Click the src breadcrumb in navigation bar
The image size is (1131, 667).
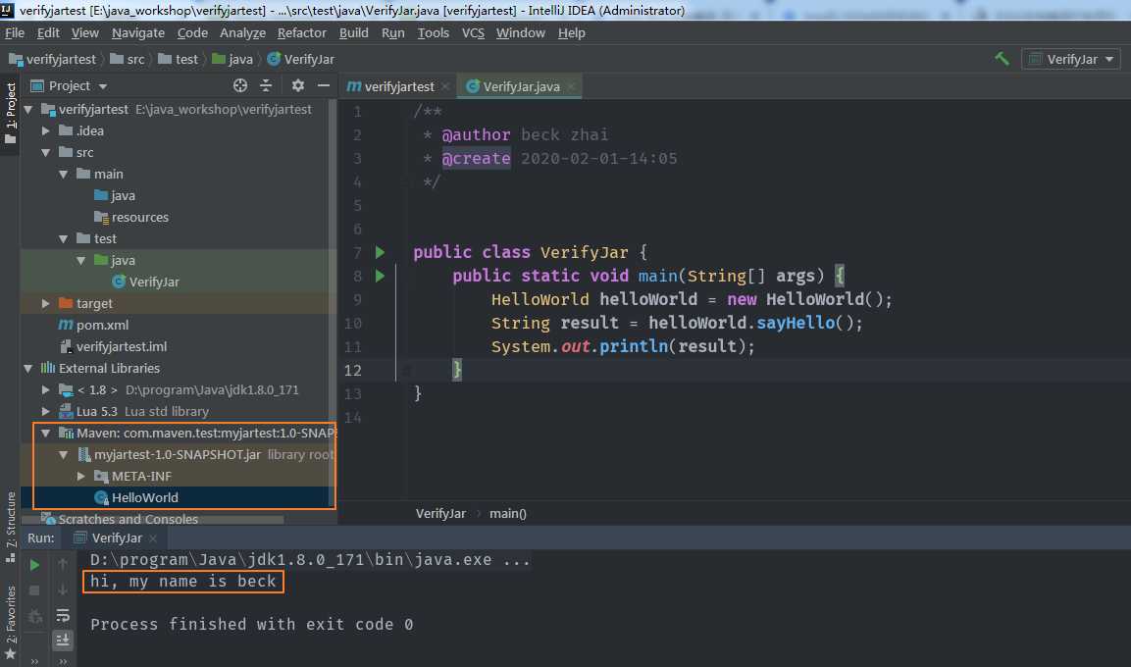point(127,59)
